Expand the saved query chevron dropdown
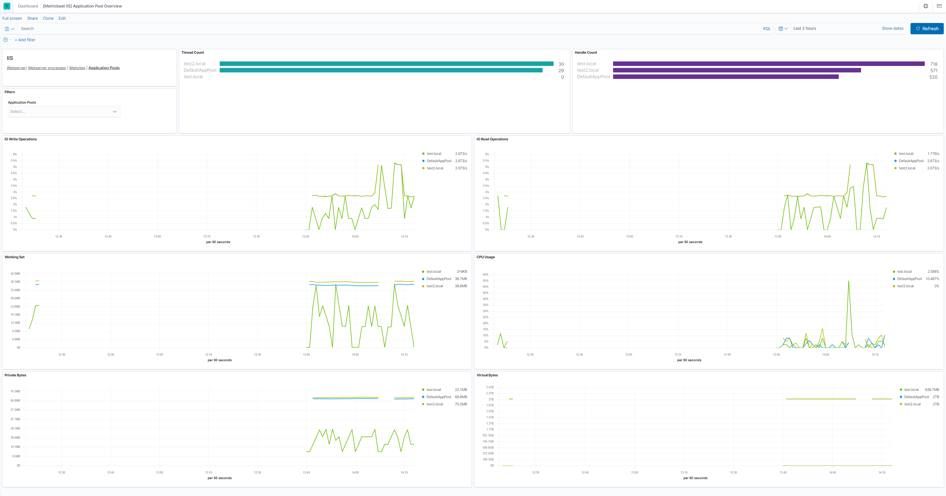946x496 pixels. pos(12,28)
